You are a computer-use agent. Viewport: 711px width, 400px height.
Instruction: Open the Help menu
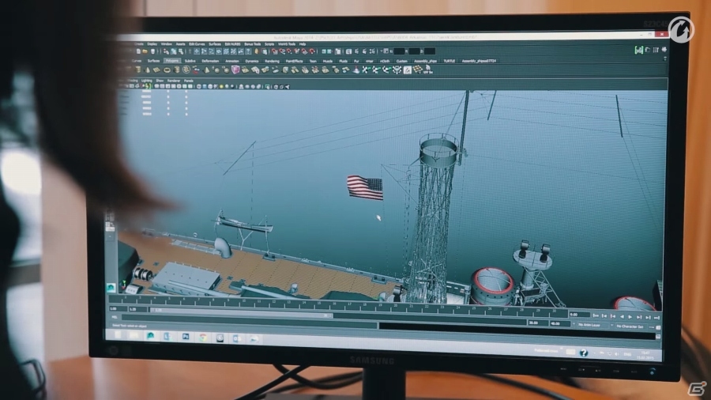point(302,44)
